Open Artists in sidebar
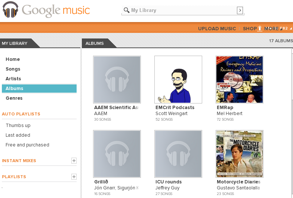 coord(13,78)
